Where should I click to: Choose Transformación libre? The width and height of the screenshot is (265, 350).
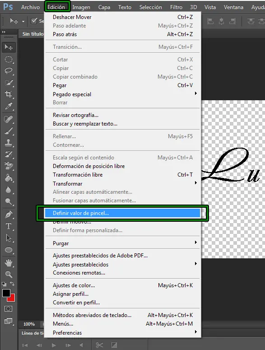(122, 175)
